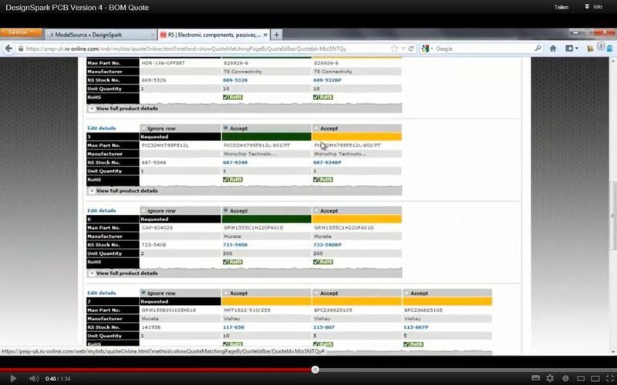Open Edit details for item 5
The image size is (617, 385).
[102, 128]
